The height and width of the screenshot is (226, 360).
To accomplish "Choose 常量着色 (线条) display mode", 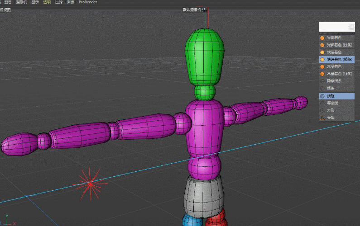I will (x=337, y=74).
